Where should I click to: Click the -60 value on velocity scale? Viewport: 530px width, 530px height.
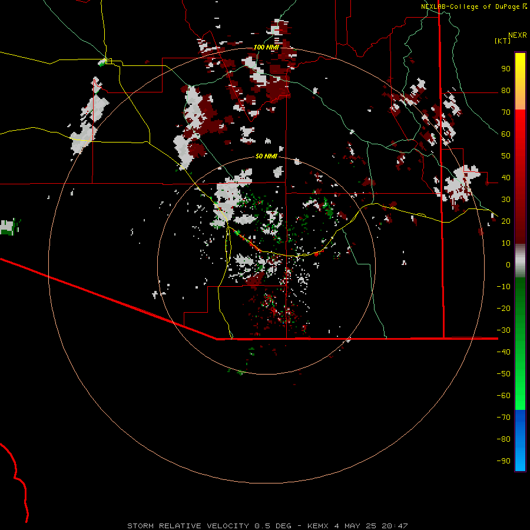pyautogui.click(x=503, y=396)
